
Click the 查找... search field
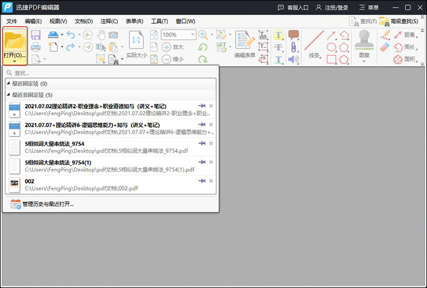pos(110,73)
